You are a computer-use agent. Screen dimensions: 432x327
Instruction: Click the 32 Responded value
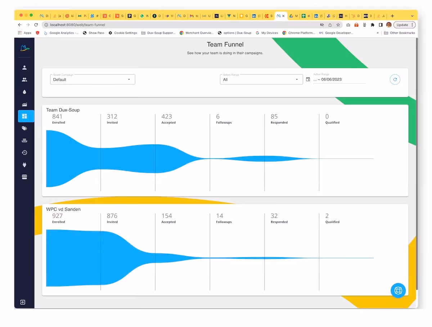pos(274,216)
